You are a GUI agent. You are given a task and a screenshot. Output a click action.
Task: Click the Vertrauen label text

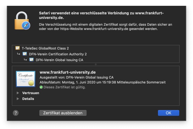tap(31, 93)
